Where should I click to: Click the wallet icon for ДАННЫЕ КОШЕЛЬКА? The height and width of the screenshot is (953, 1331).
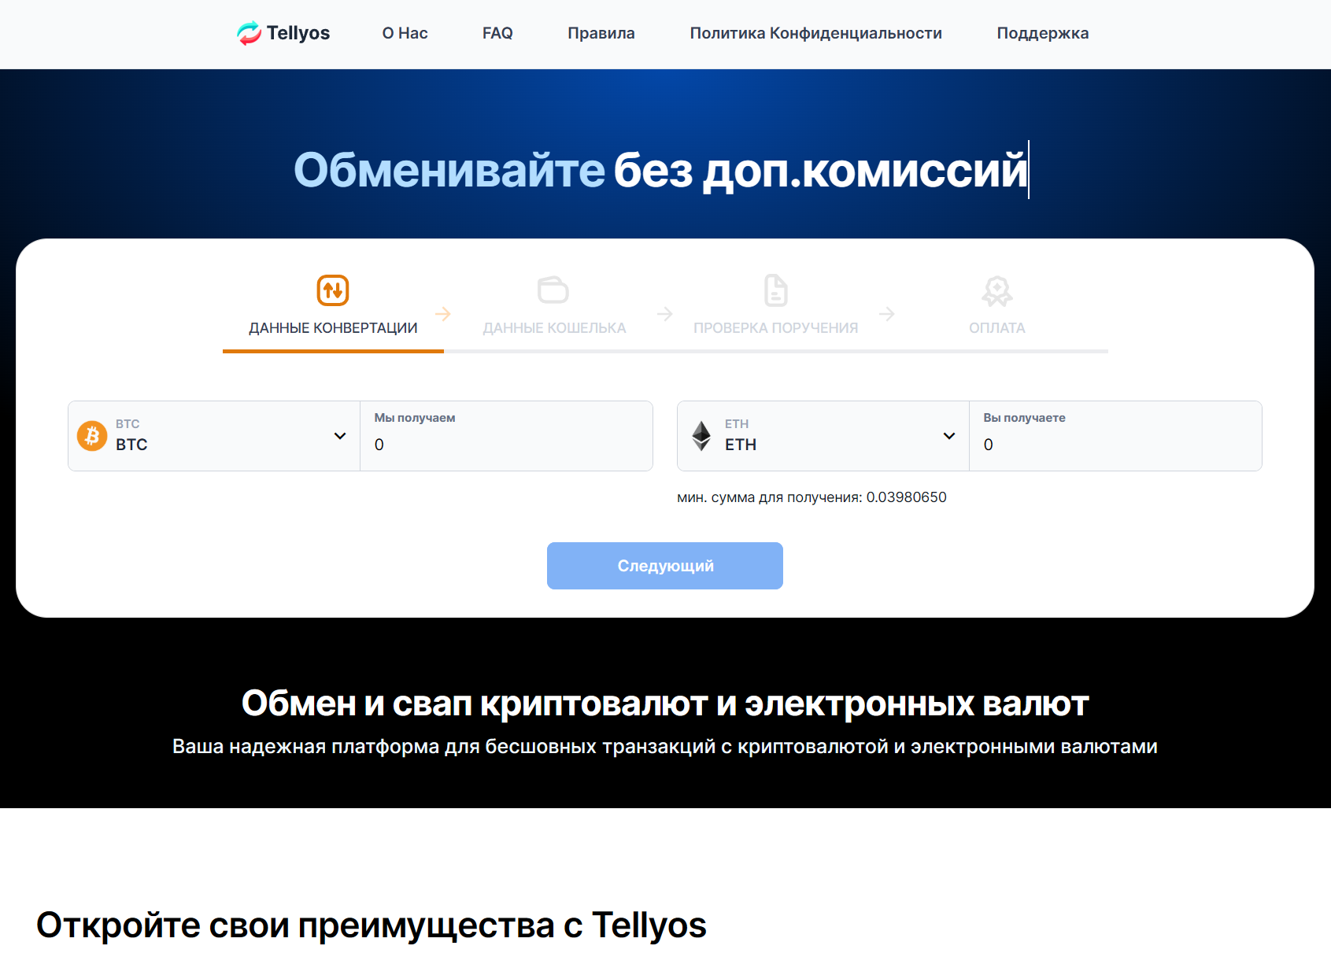tap(554, 290)
